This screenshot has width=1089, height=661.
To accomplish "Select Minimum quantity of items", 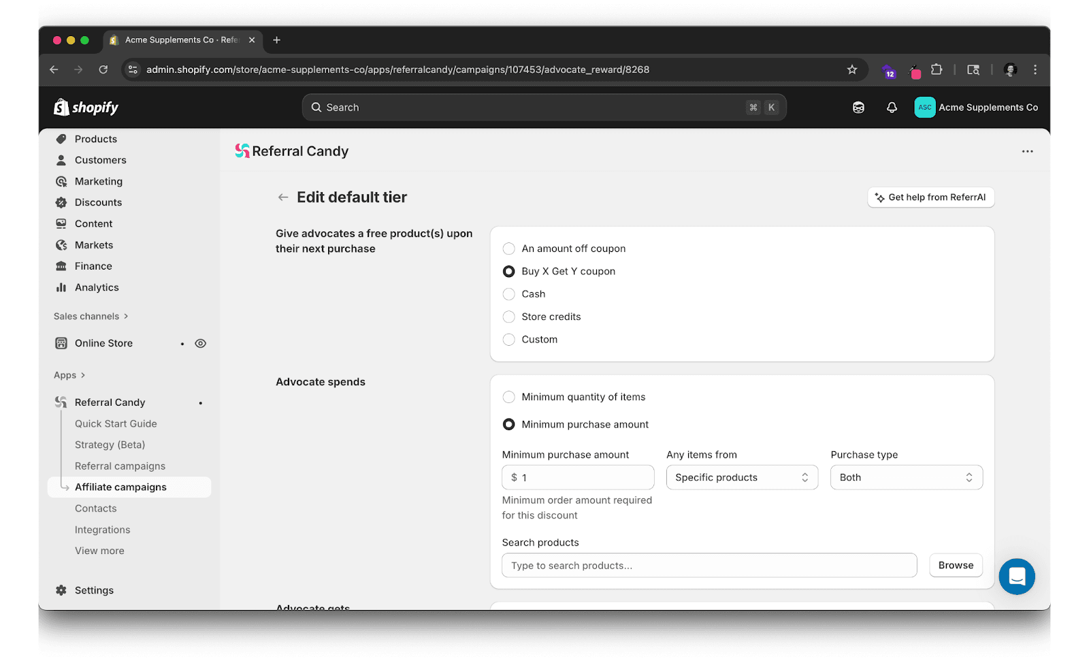I will [508, 397].
